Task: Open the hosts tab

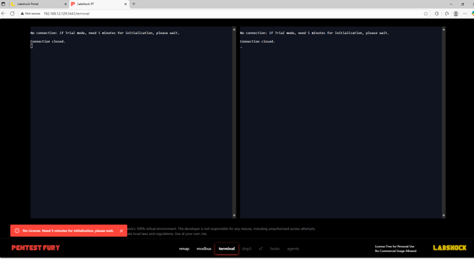Action: coord(275,248)
